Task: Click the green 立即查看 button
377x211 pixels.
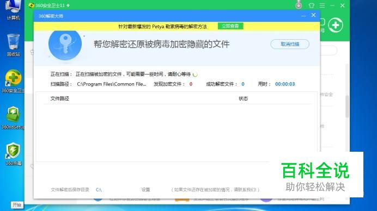Action: pyautogui.click(x=230, y=26)
